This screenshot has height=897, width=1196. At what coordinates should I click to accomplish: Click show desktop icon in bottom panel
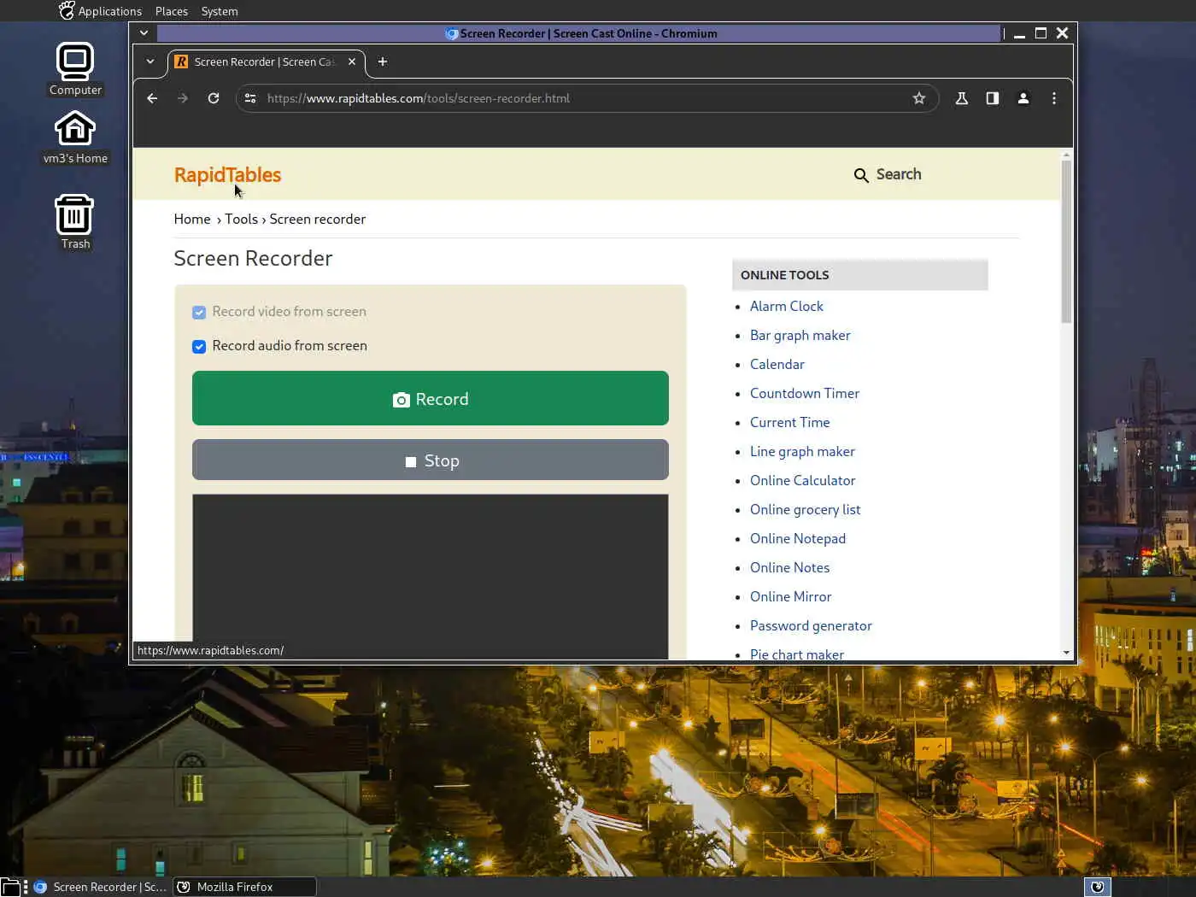9,887
